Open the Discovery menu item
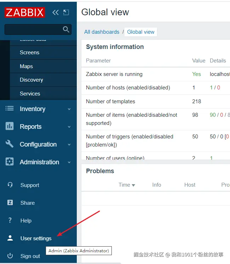Viewport: 230px width, 264px height. tap(43, 80)
